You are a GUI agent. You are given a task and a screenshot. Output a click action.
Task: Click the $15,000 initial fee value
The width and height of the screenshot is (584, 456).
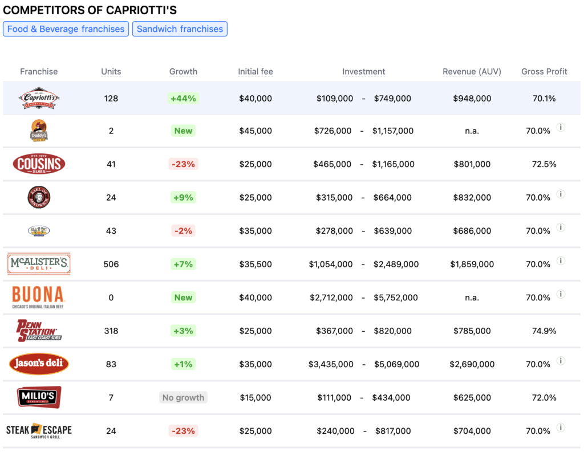click(255, 397)
